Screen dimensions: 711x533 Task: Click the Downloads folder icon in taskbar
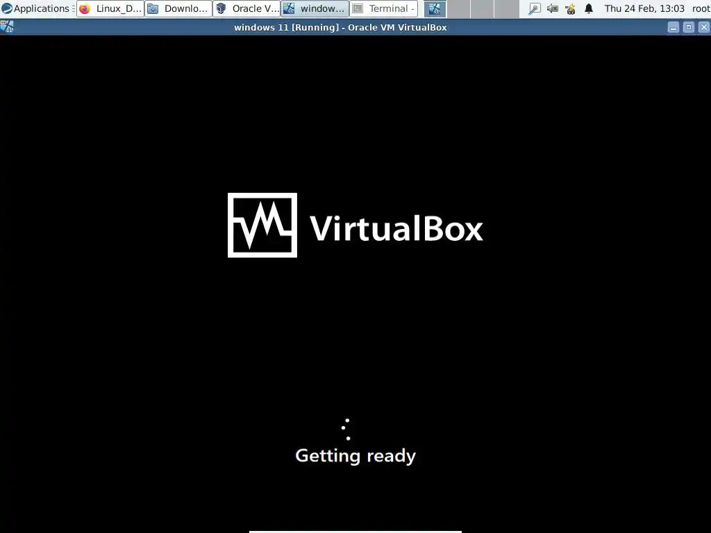[153, 8]
